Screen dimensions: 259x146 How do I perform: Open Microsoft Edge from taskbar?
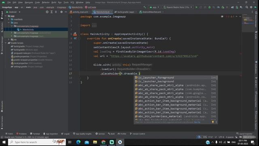[79, 142]
